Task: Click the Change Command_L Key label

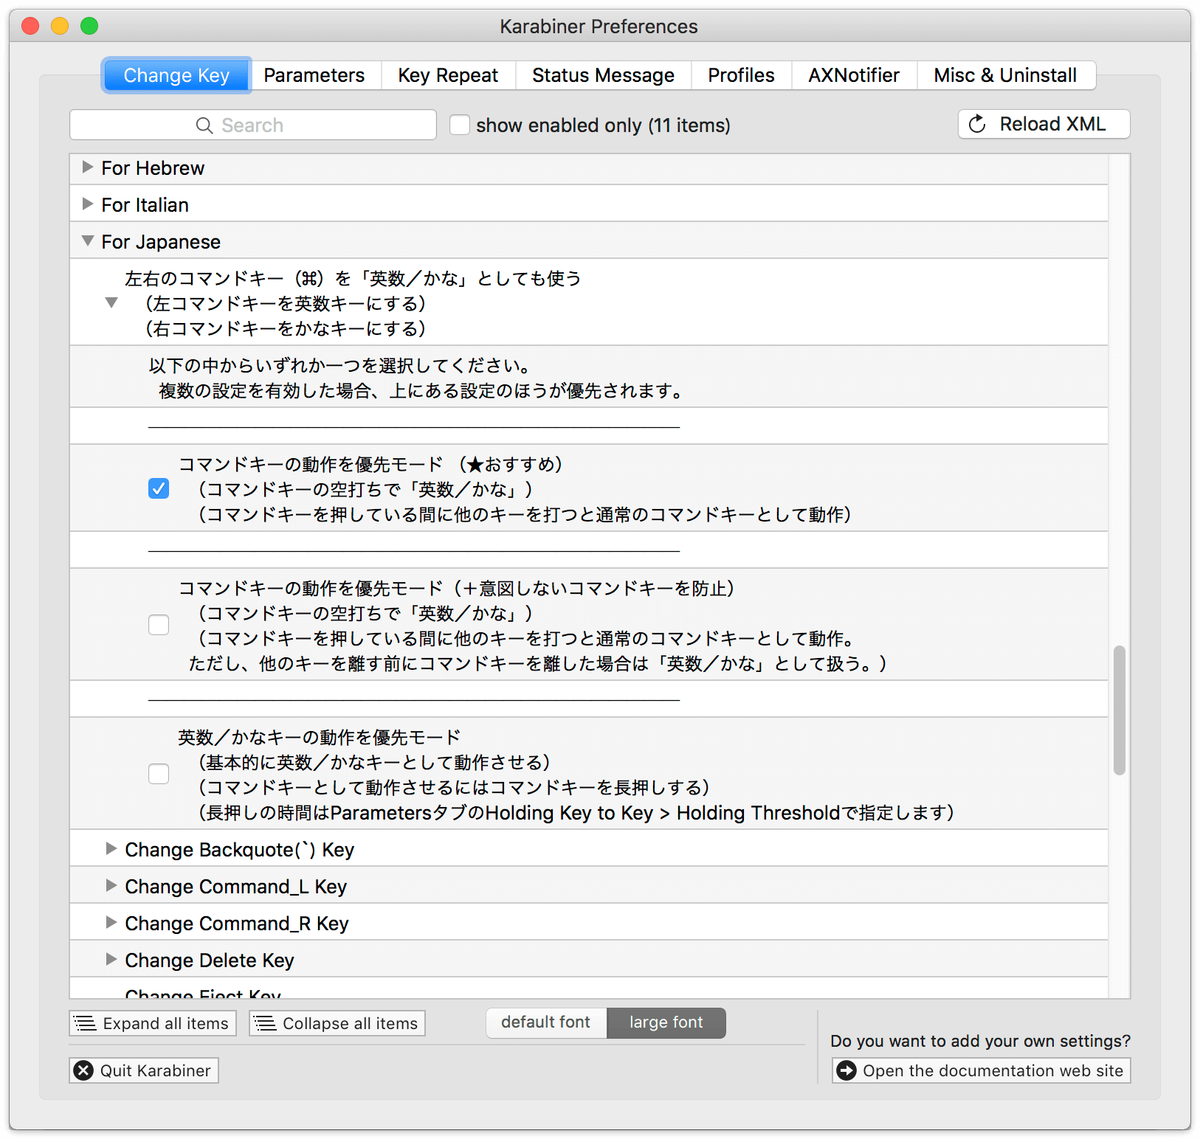Action: pyautogui.click(x=235, y=886)
